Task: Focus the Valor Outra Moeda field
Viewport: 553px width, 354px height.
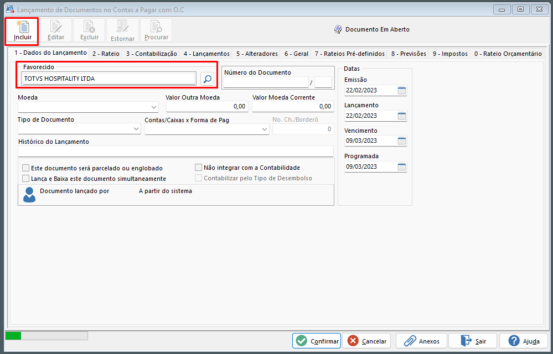Action: pyautogui.click(x=207, y=106)
